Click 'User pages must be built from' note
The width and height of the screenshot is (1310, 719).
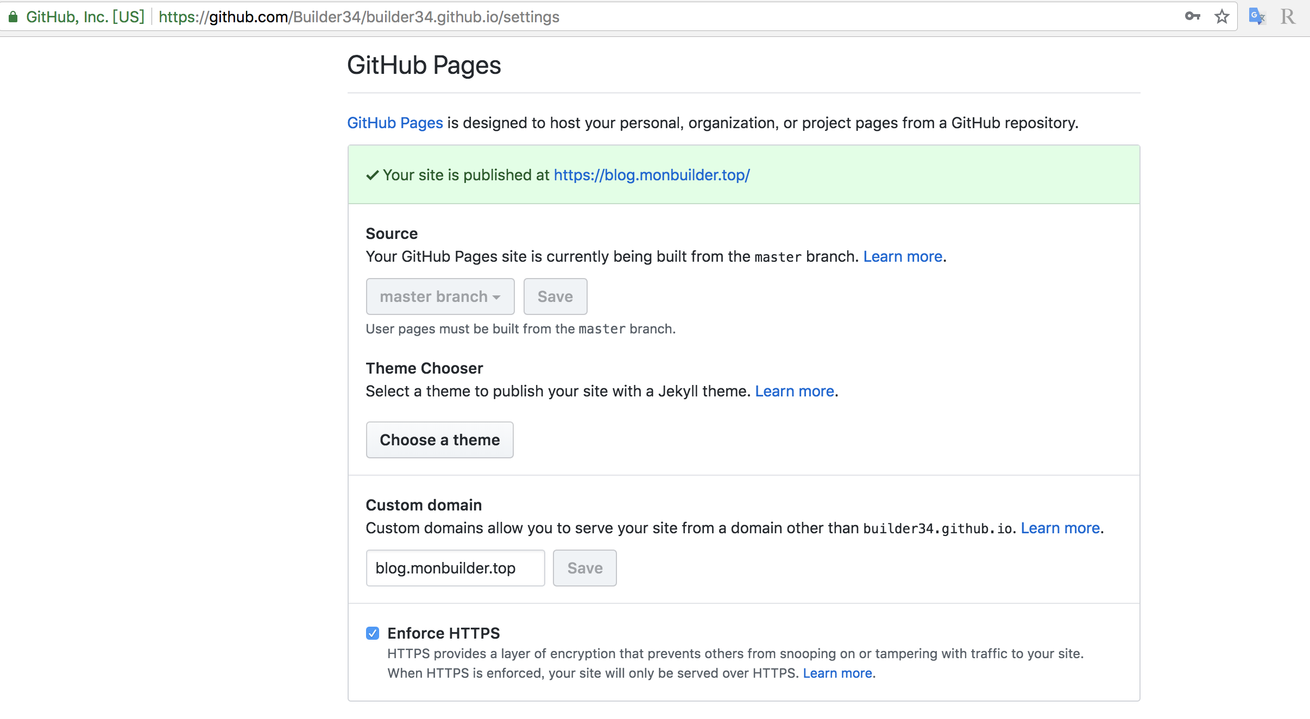pos(521,329)
